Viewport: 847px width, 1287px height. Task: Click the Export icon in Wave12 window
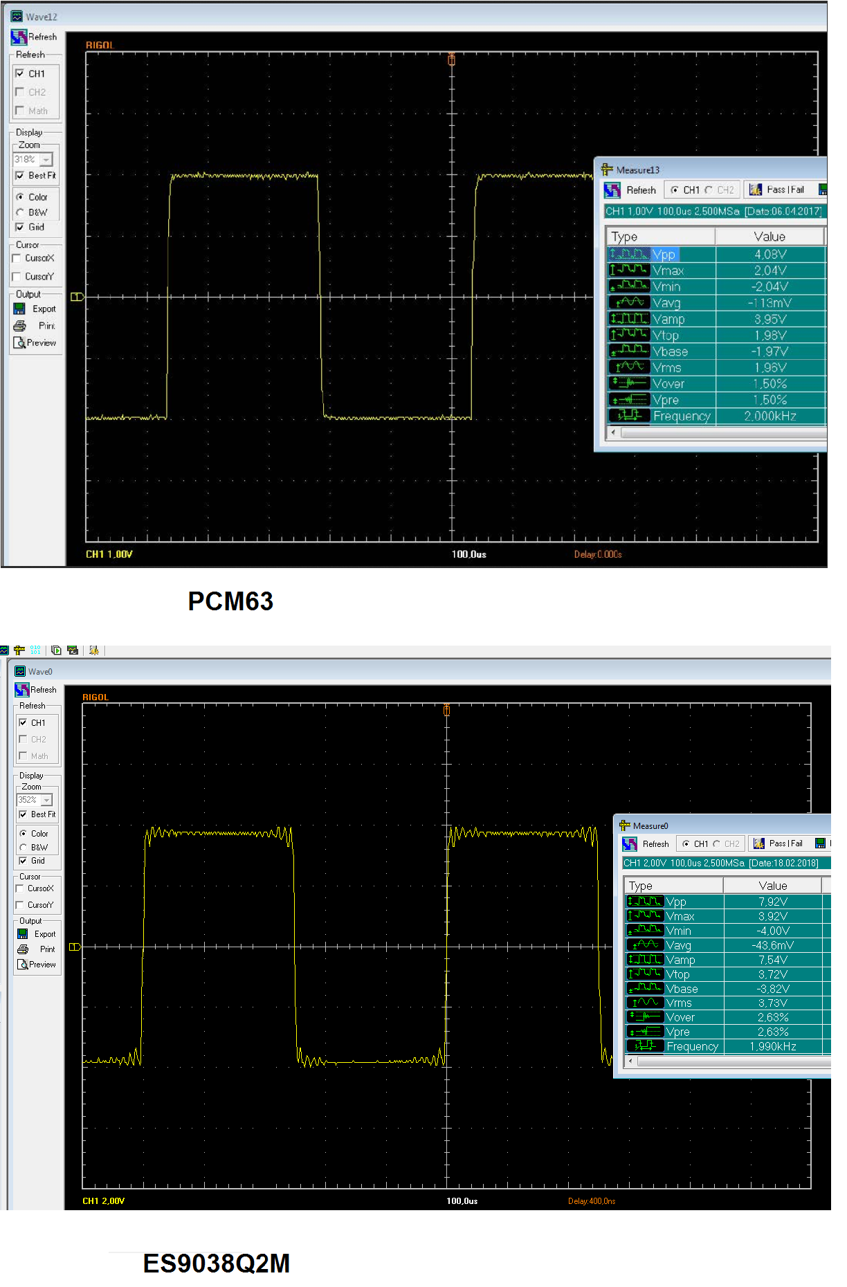coord(19,309)
